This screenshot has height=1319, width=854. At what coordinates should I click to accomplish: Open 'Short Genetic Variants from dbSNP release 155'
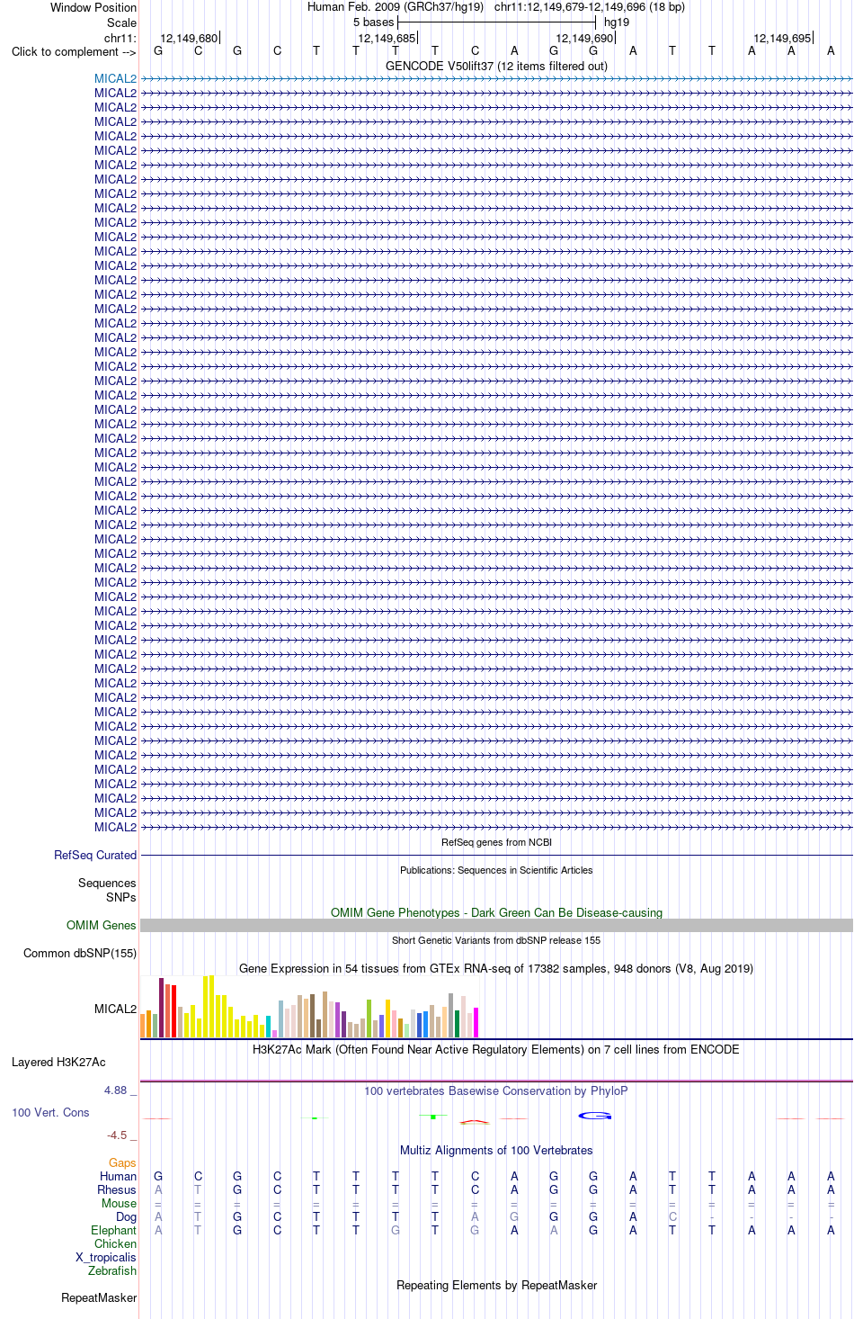click(x=496, y=941)
